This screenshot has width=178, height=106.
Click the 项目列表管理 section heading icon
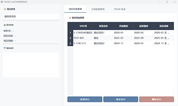point(70,18)
